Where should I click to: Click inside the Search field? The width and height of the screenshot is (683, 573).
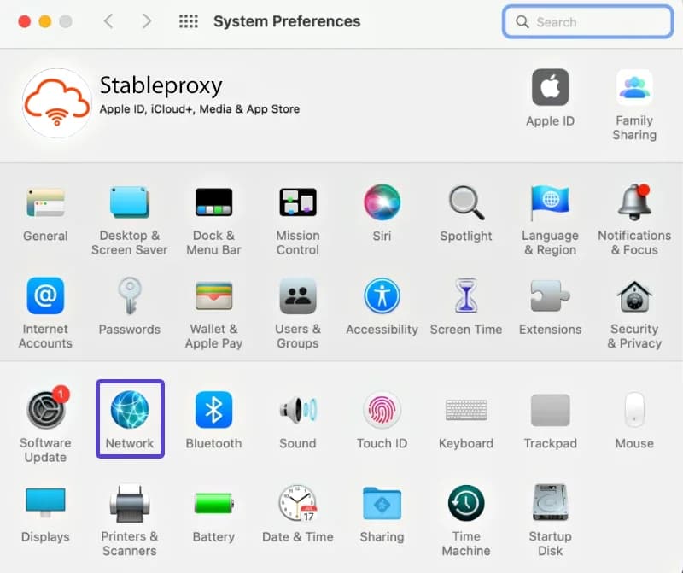coord(587,22)
